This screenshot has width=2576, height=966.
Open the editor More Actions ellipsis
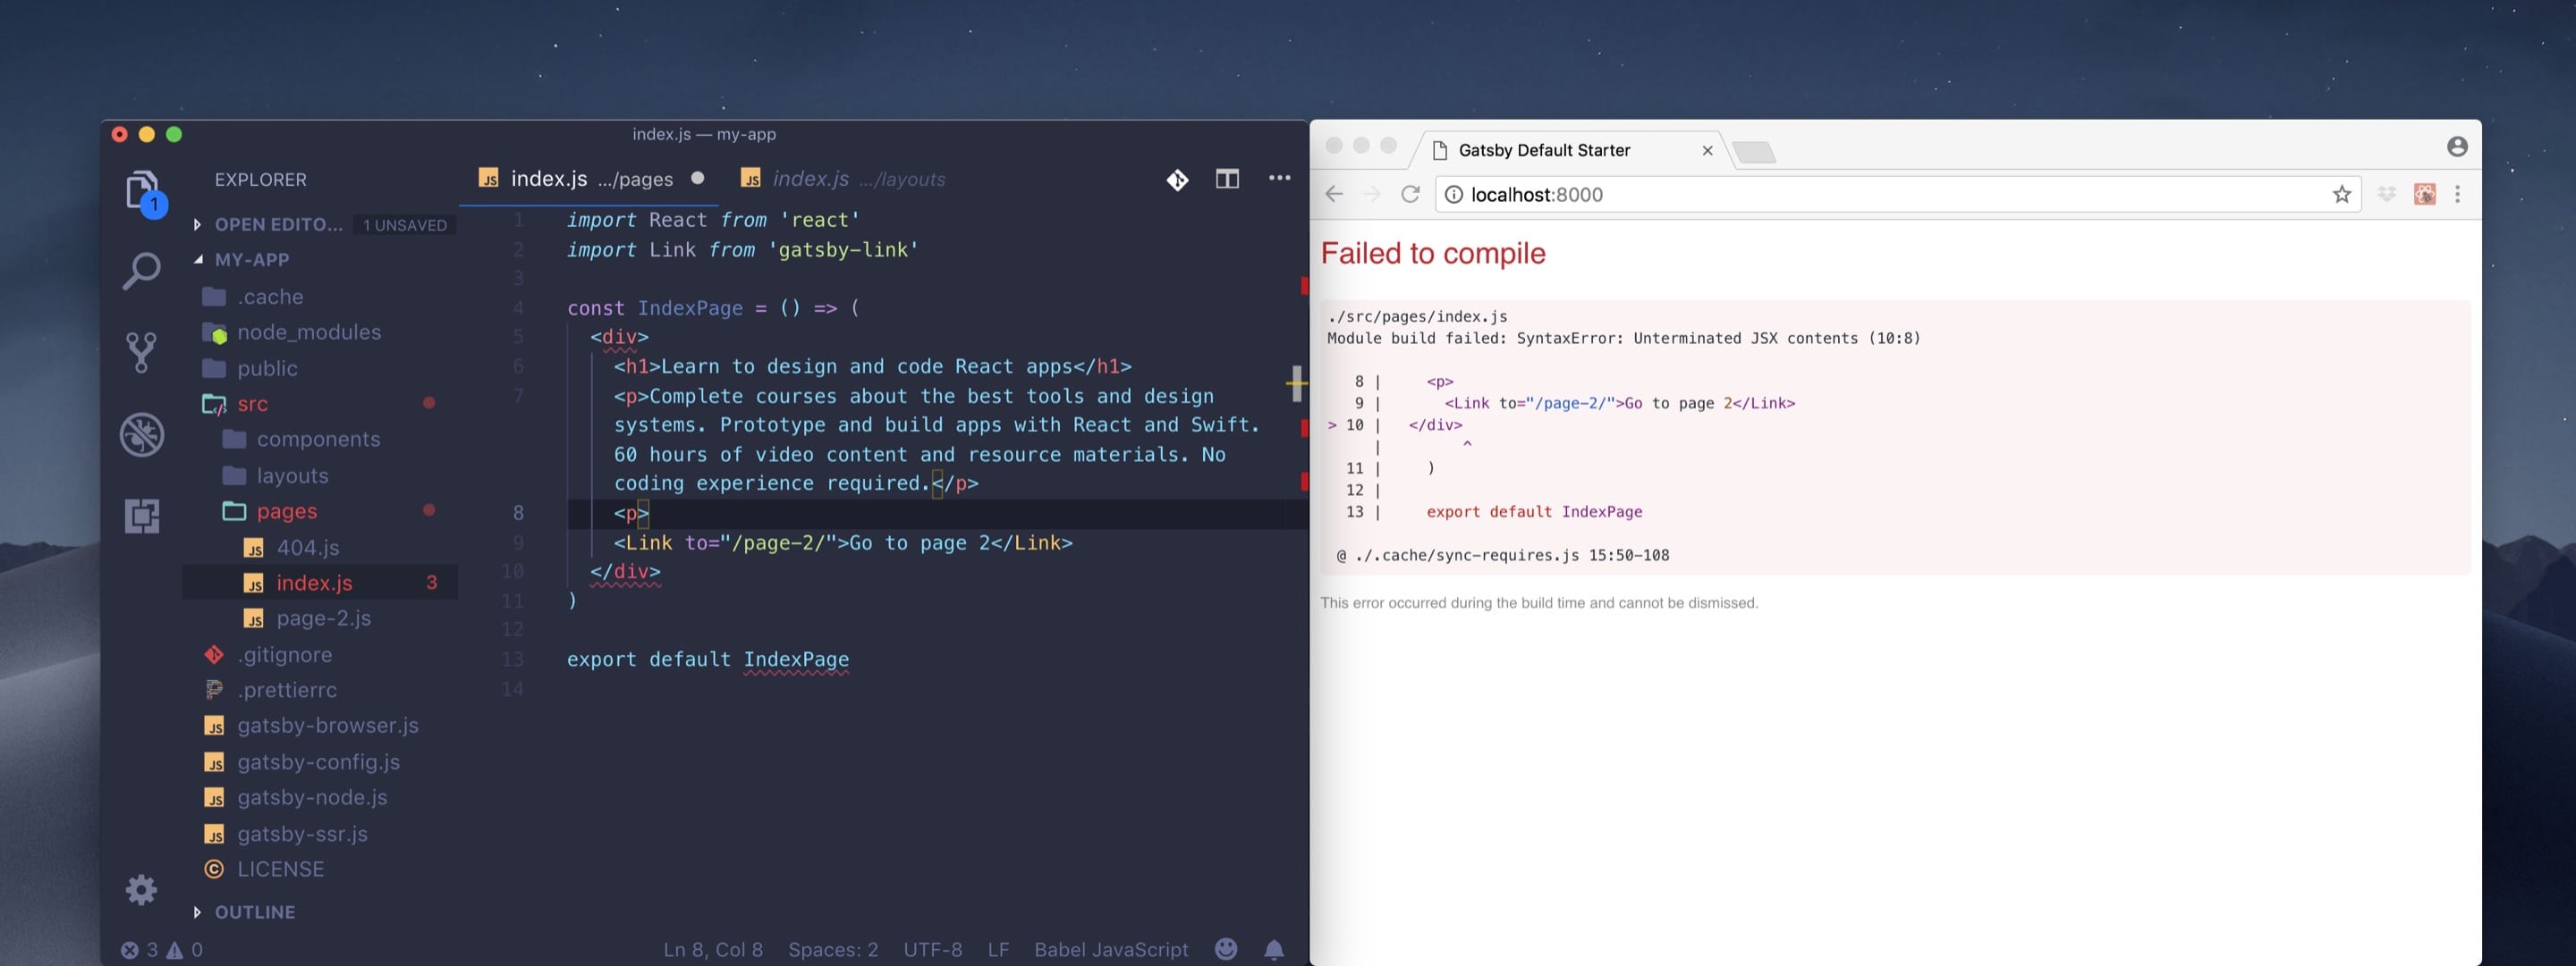coord(1279,178)
